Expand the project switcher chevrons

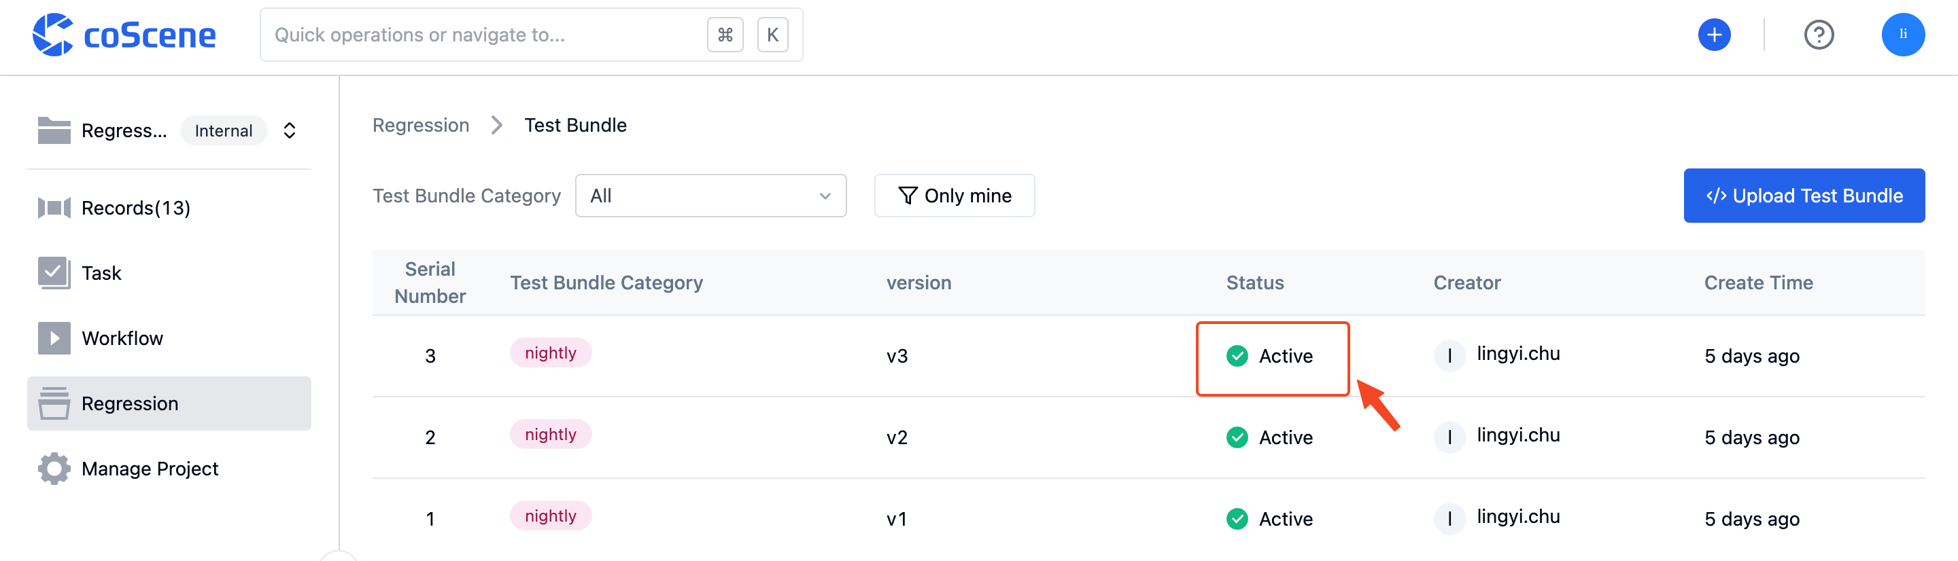(x=289, y=130)
